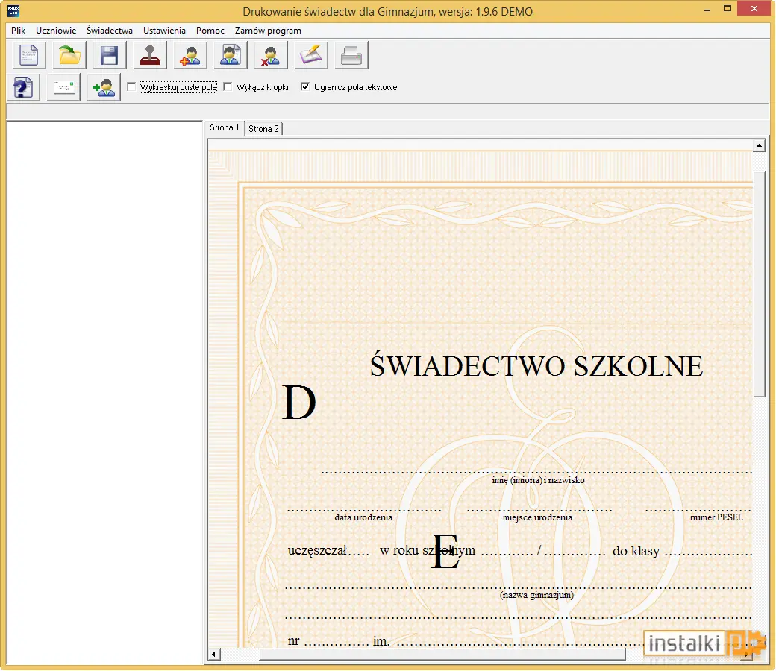Click the envelope icon

click(x=63, y=87)
